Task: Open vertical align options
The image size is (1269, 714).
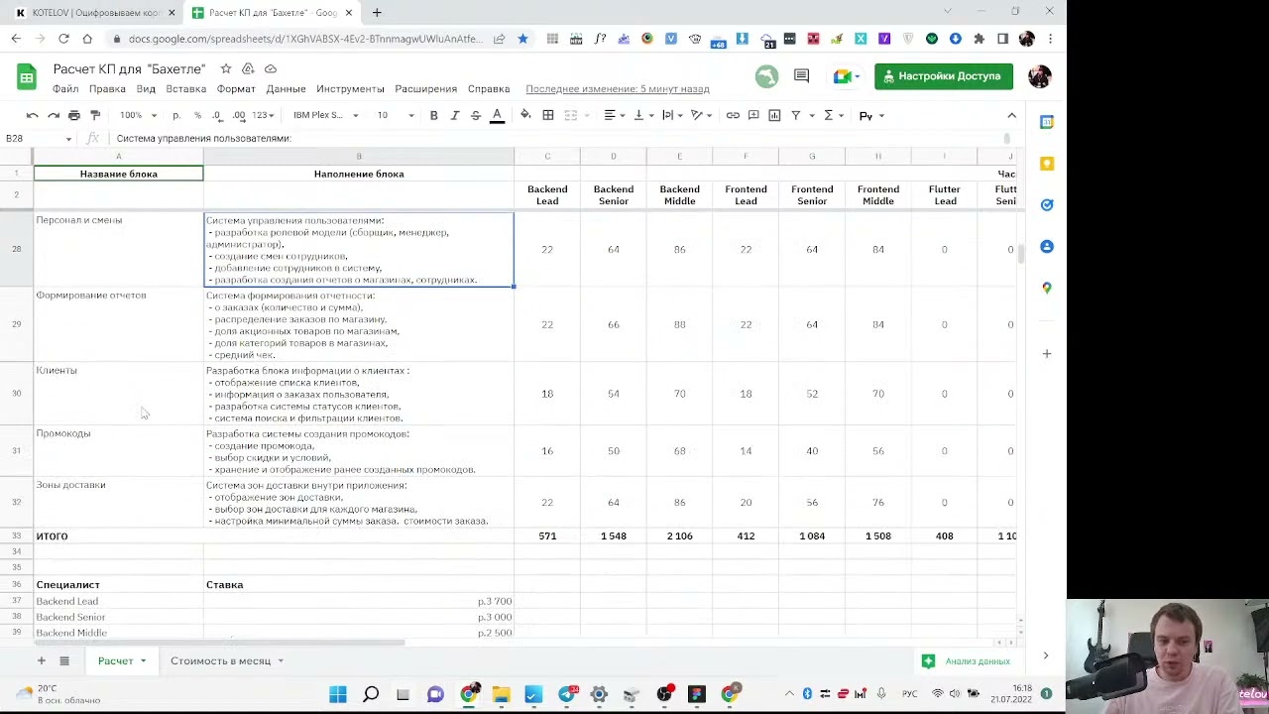Action: pyautogui.click(x=642, y=115)
